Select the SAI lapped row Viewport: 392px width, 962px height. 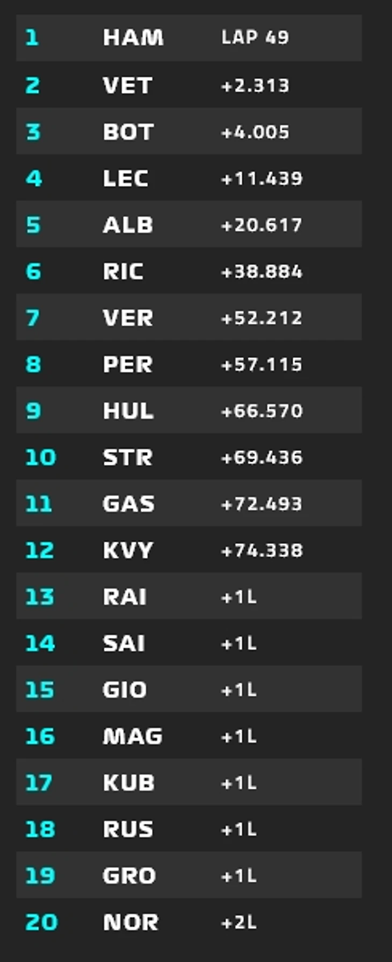189,643
